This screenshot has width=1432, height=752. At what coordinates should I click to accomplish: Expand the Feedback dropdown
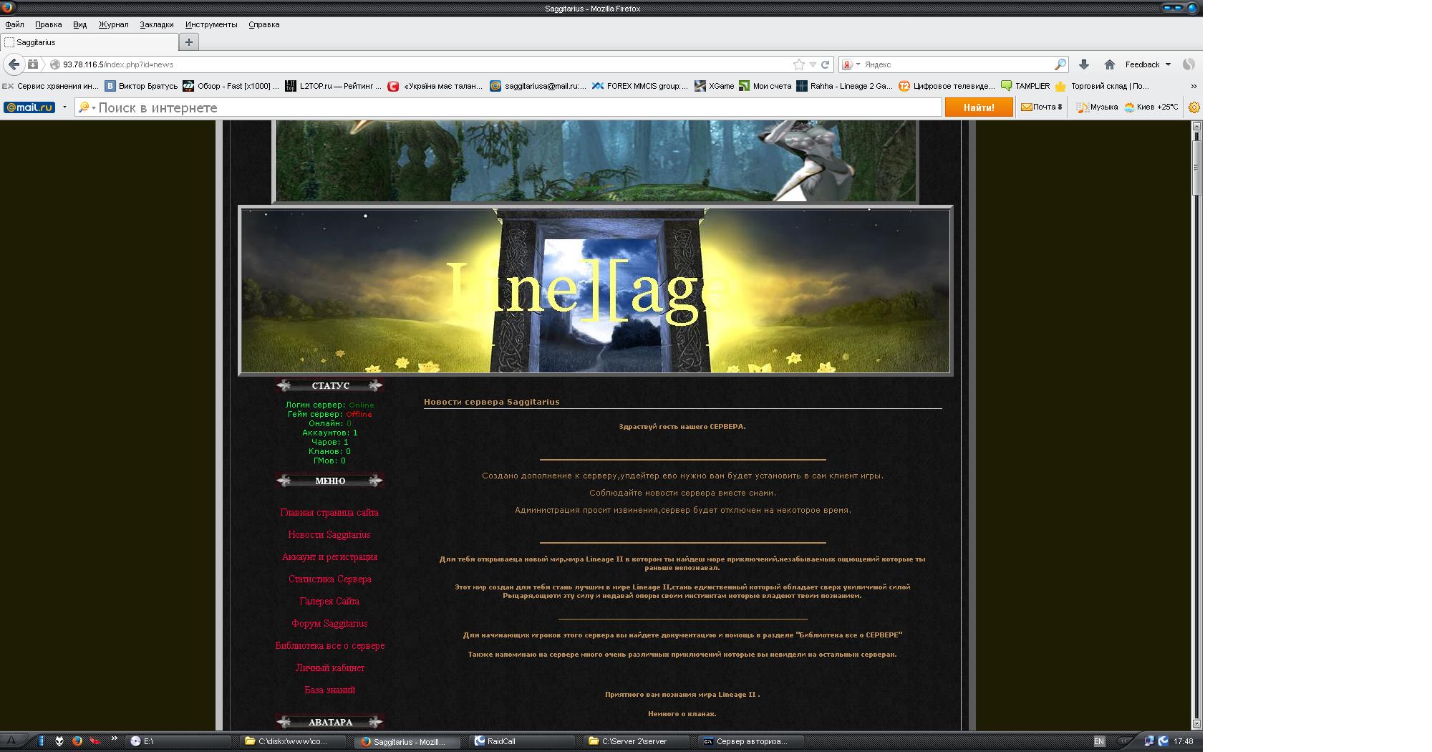[x=1148, y=64]
